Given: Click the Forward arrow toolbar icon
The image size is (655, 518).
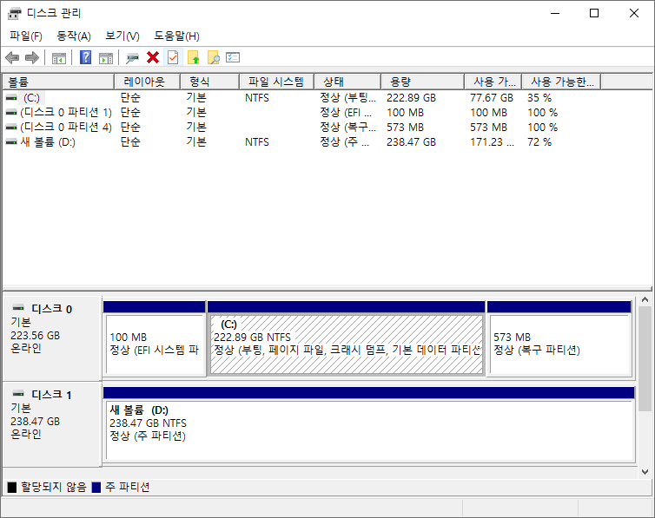Looking at the screenshot, I should (x=32, y=57).
